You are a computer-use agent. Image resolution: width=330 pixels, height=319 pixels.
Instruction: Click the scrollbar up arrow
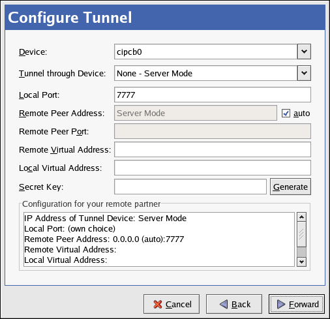[x=301, y=217]
